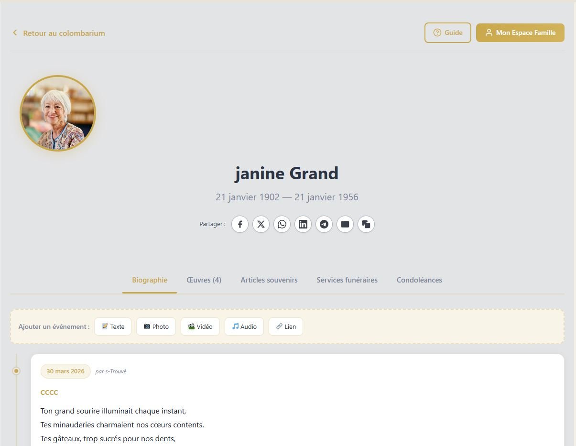Add an Audio event

click(244, 326)
